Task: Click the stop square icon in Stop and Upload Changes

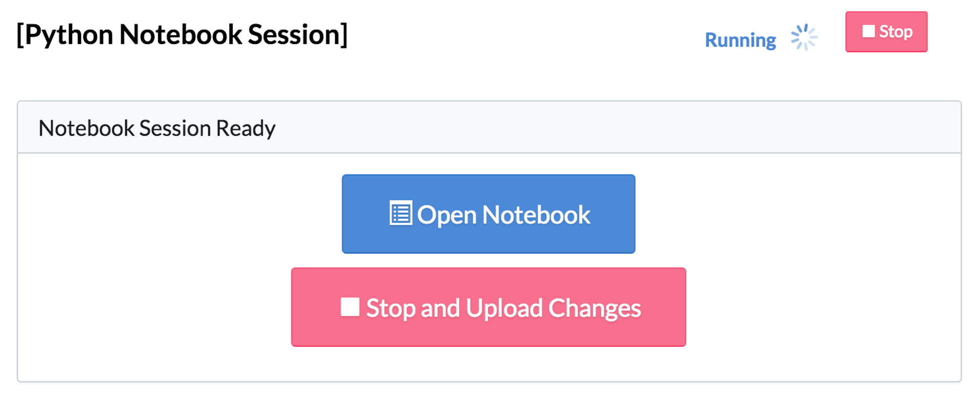Action: click(351, 307)
